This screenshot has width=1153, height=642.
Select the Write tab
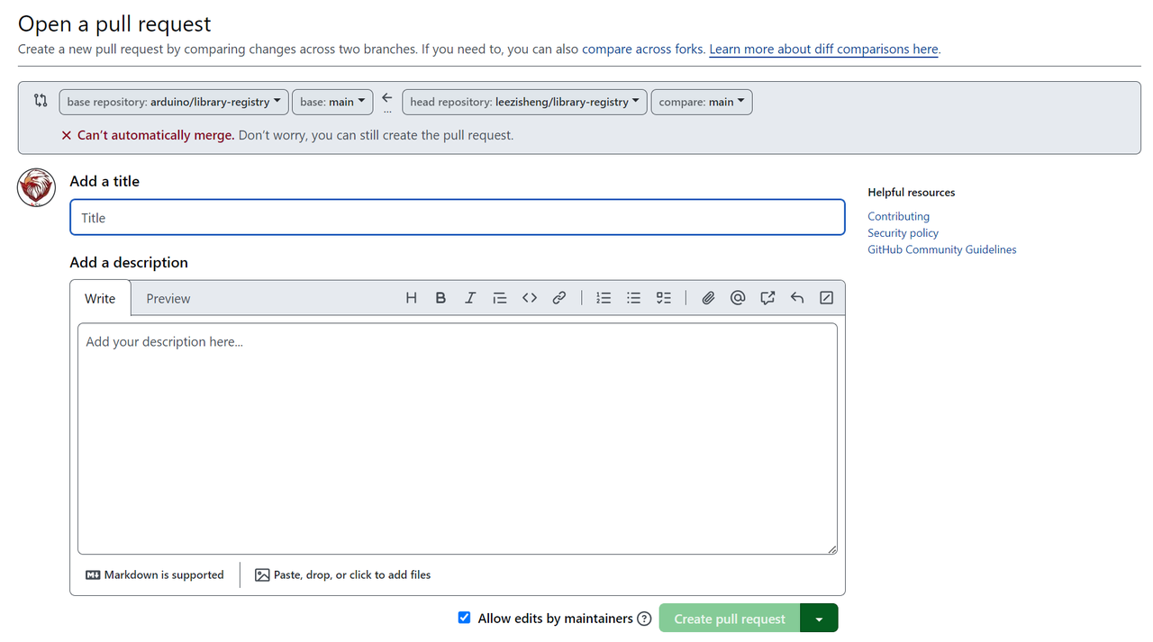pyautogui.click(x=100, y=299)
